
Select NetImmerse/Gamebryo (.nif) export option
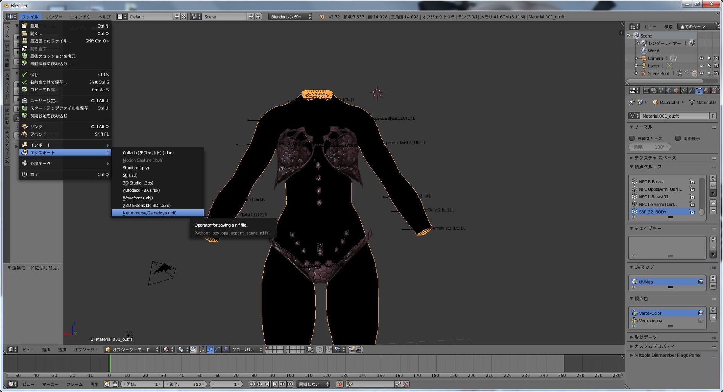(x=150, y=213)
